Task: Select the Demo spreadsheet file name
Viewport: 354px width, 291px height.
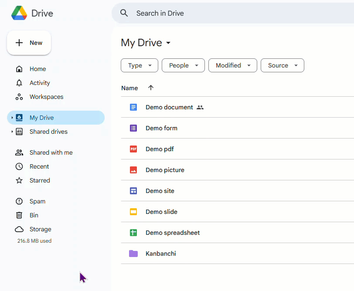Action: click(173, 233)
